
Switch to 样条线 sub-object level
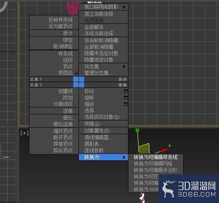pos(54,54)
